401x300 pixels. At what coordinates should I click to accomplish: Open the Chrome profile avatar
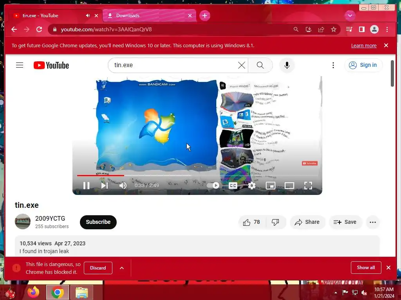pos(374,29)
